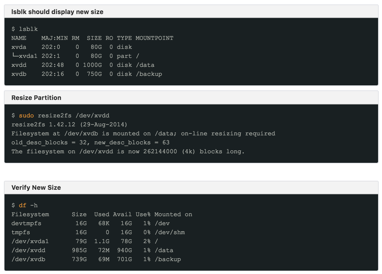This screenshot has width=382, height=274.
Task: Click the '701G' available value
Action: pyautogui.click(x=125, y=259)
